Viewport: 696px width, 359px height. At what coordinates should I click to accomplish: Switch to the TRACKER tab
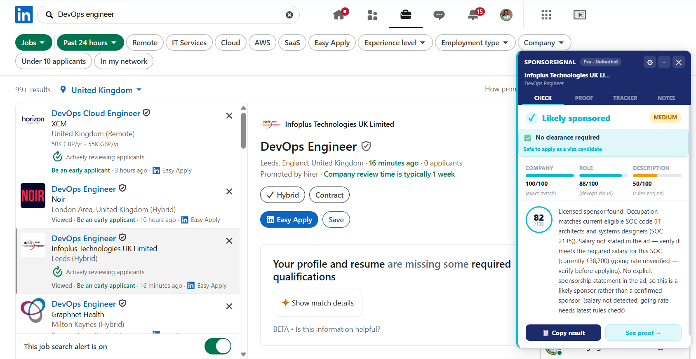[x=625, y=98]
